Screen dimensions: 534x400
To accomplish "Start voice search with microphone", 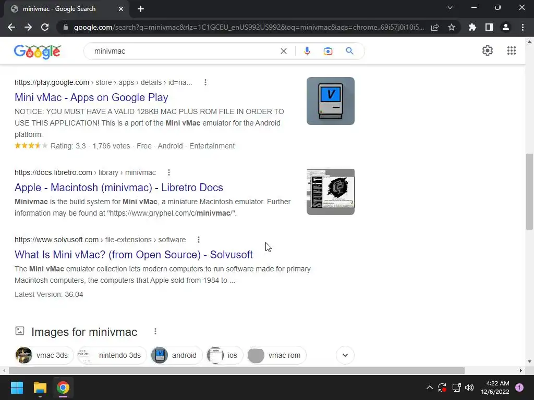I will (307, 51).
